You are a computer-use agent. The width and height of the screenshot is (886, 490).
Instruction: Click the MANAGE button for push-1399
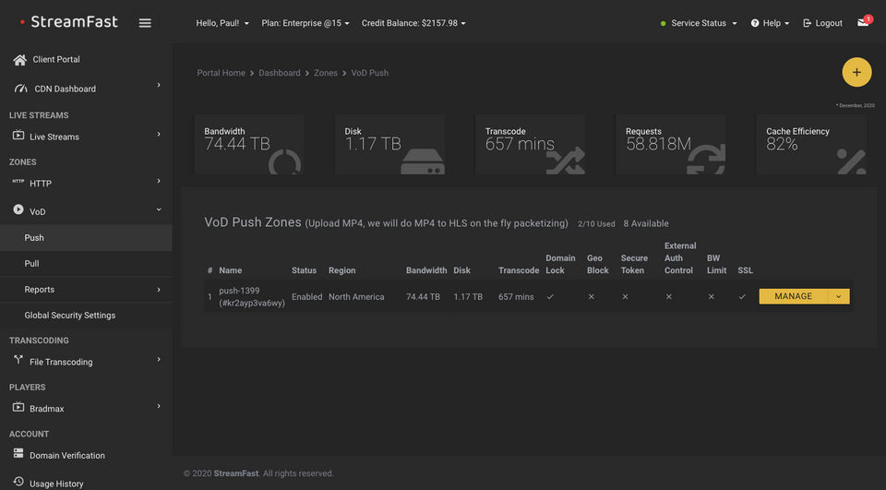point(794,296)
